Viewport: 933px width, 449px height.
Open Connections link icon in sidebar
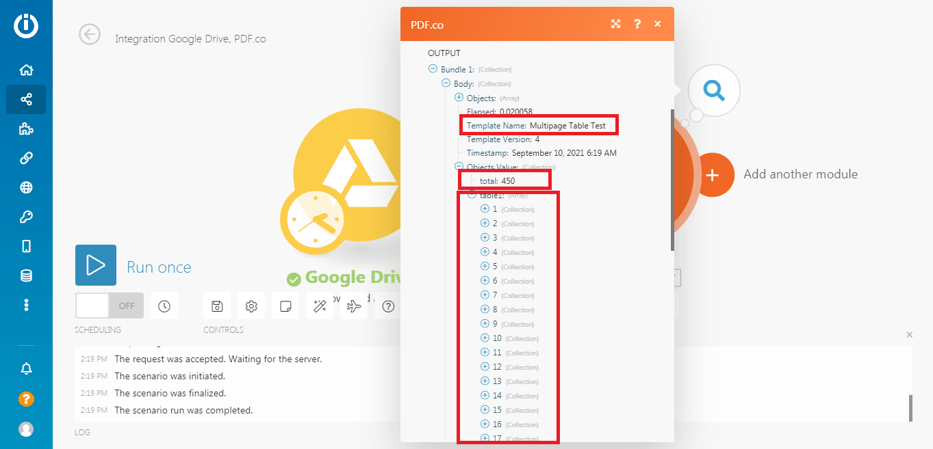[26, 159]
